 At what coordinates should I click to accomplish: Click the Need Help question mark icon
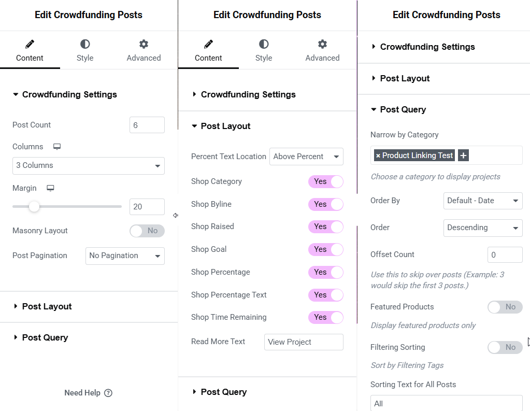pyautogui.click(x=108, y=393)
